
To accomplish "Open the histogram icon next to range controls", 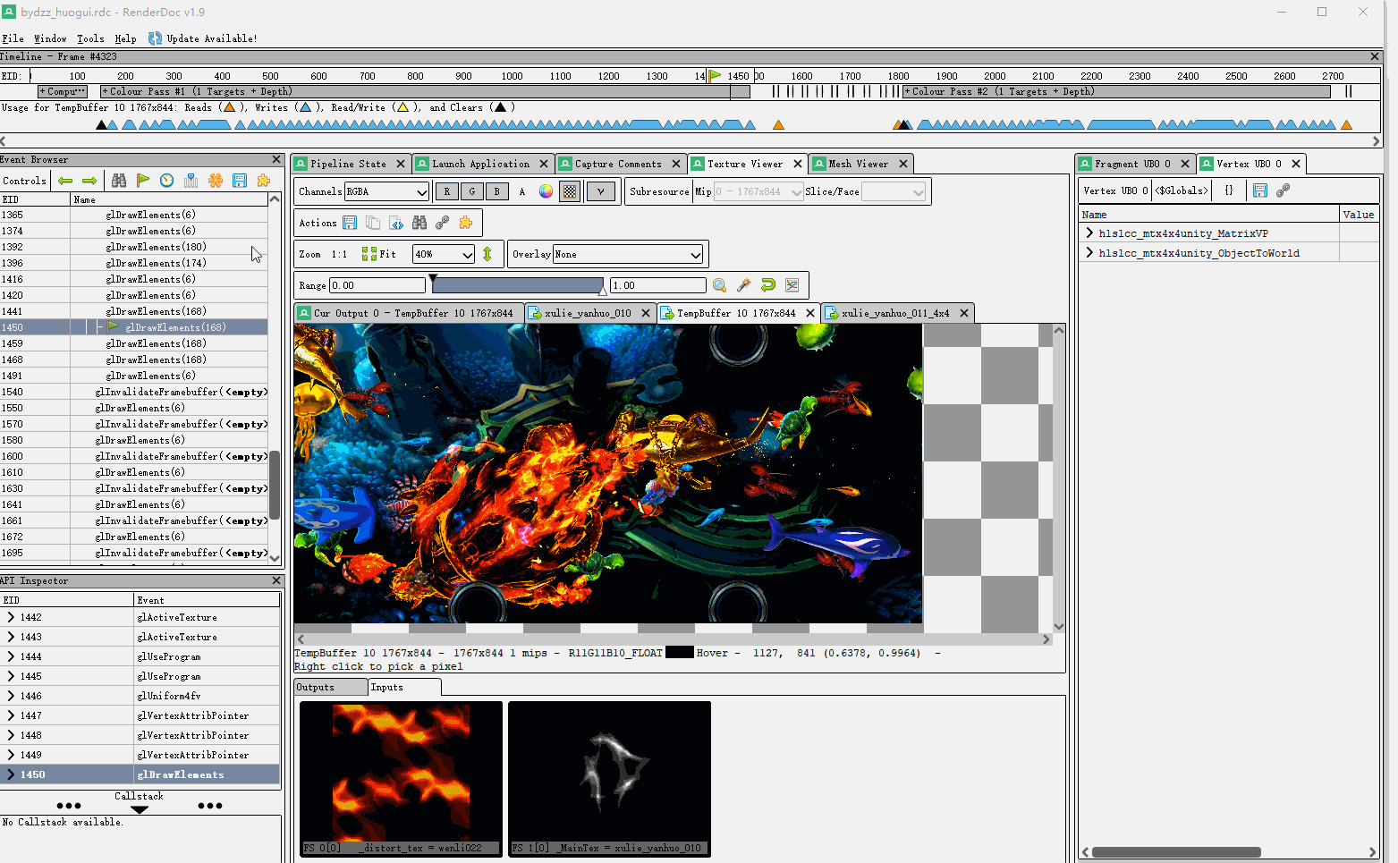I will click(x=792, y=284).
